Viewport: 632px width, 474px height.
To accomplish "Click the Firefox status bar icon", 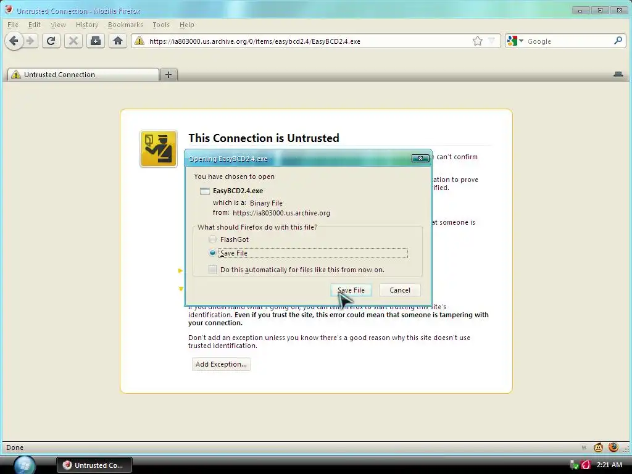I will [x=613, y=447].
